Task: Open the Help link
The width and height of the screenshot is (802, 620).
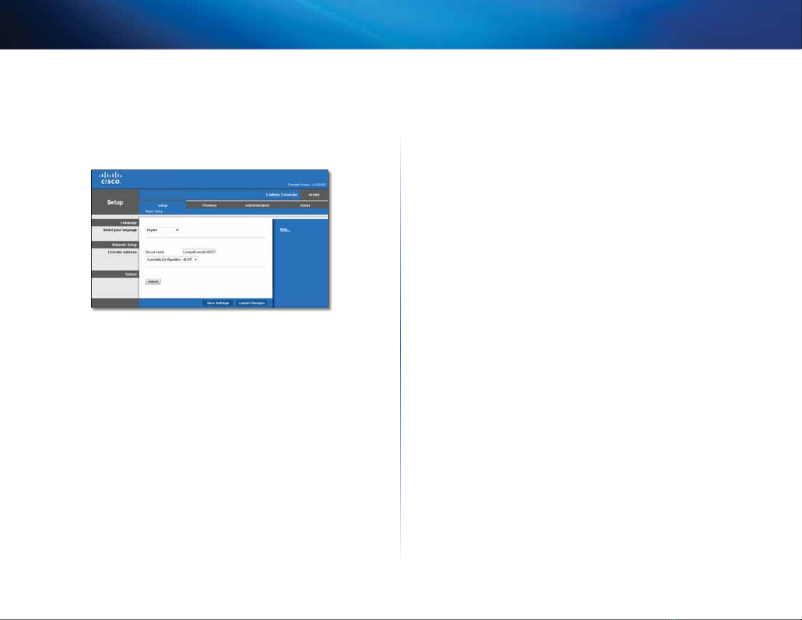Action: coord(285,230)
